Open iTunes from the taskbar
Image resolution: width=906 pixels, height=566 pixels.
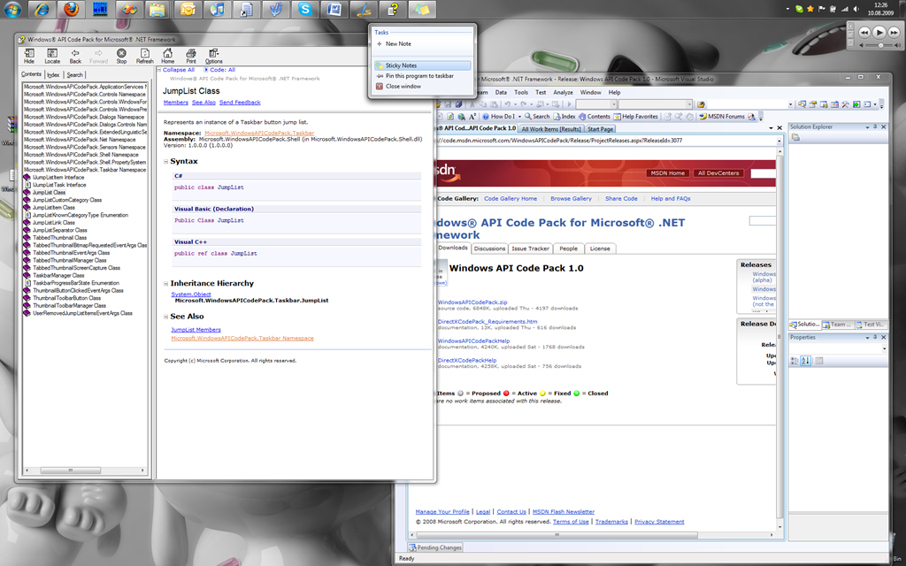[x=217, y=9]
